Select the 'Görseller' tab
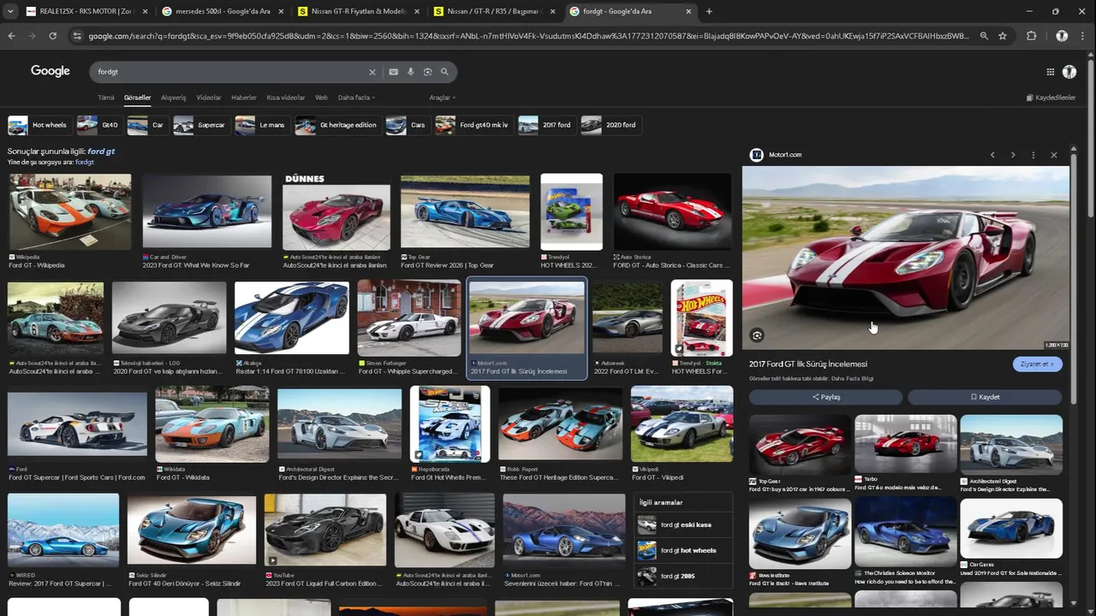This screenshot has height=616, width=1096. pos(137,98)
